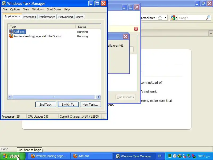The image size is (213, 160).
Task: Switch to the Processes tab
Action: (29, 17)
